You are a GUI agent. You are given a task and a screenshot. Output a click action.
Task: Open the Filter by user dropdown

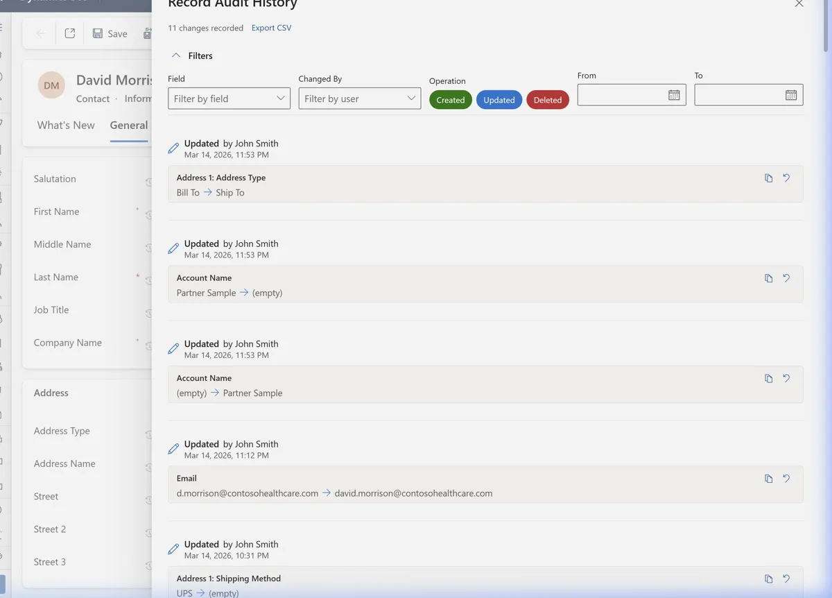coord(359,98)
